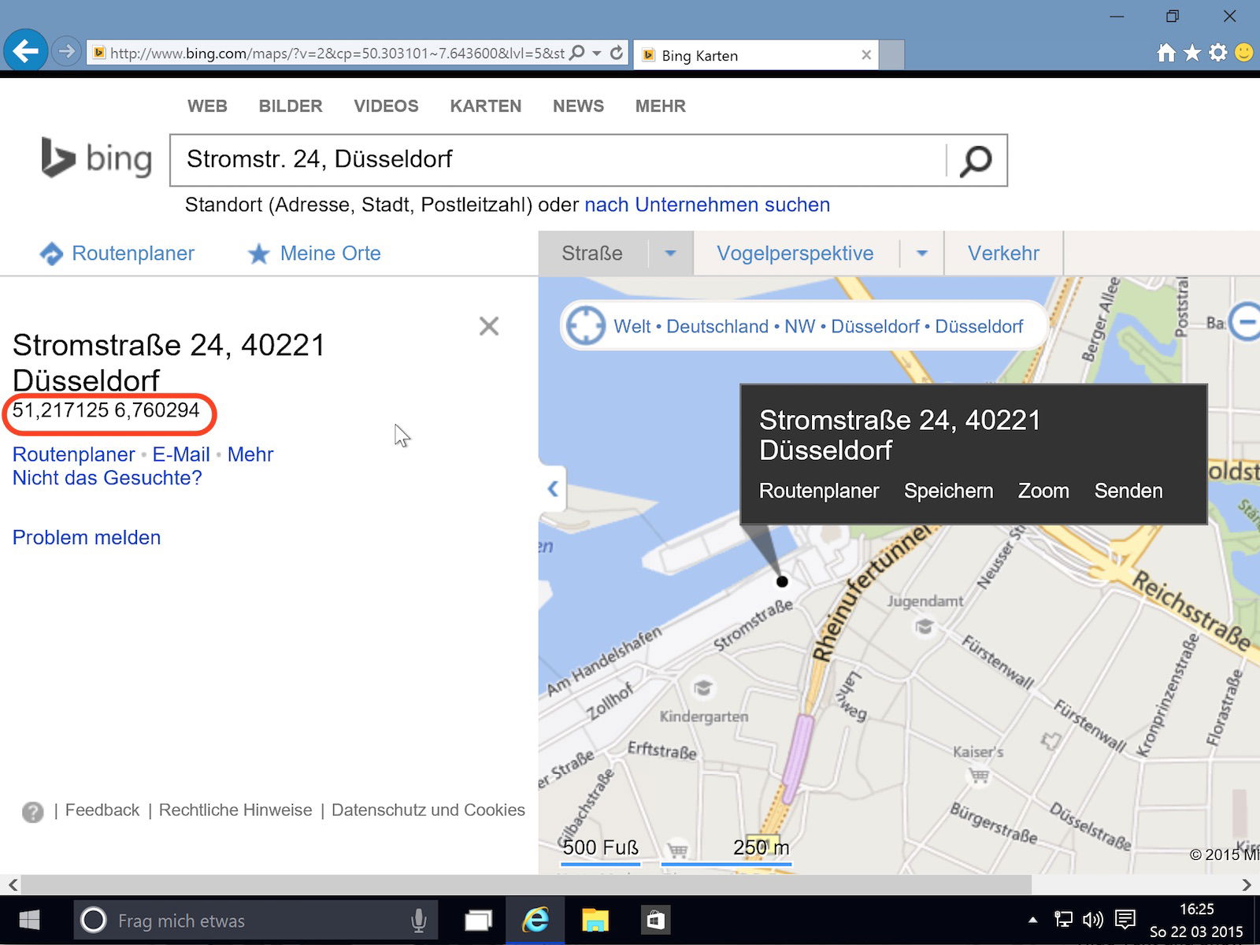Open Datenschutz und Cookies footer link
Viewport: 1260px width, 945px height.
[x=428, y=810]
